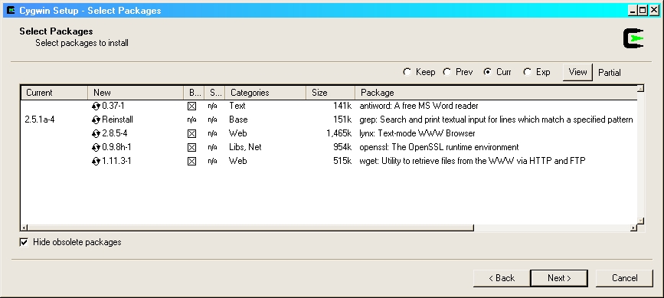The width and height of the screenshot is (664, 298).
Task: Select the wget package description
Action: pyautogui.click(x=473, y=162)
